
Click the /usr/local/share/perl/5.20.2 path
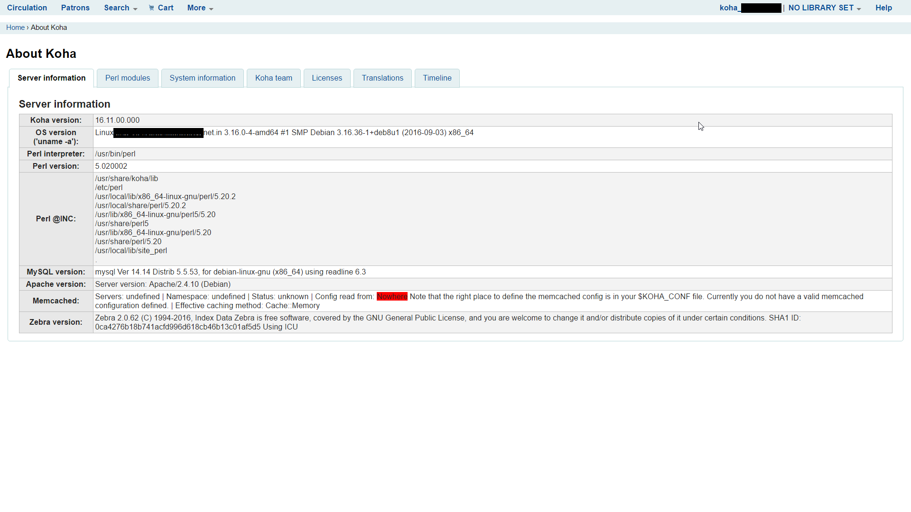(x=140, y=206)
